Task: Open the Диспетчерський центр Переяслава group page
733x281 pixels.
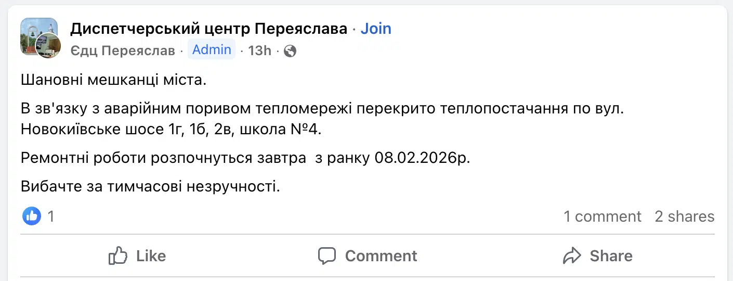Action: 208,29
